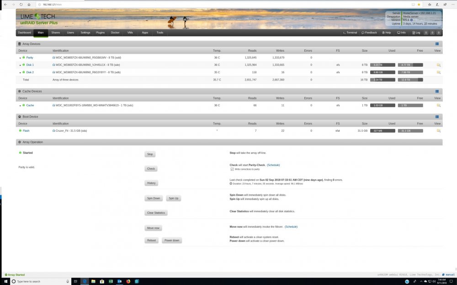
Task: Click the favorites star in address bar
Action: 419,5
